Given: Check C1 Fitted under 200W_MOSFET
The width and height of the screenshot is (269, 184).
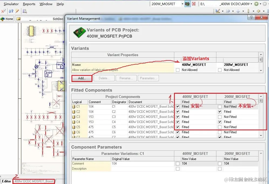Looking at the screenshot, I should coord(220,107).
